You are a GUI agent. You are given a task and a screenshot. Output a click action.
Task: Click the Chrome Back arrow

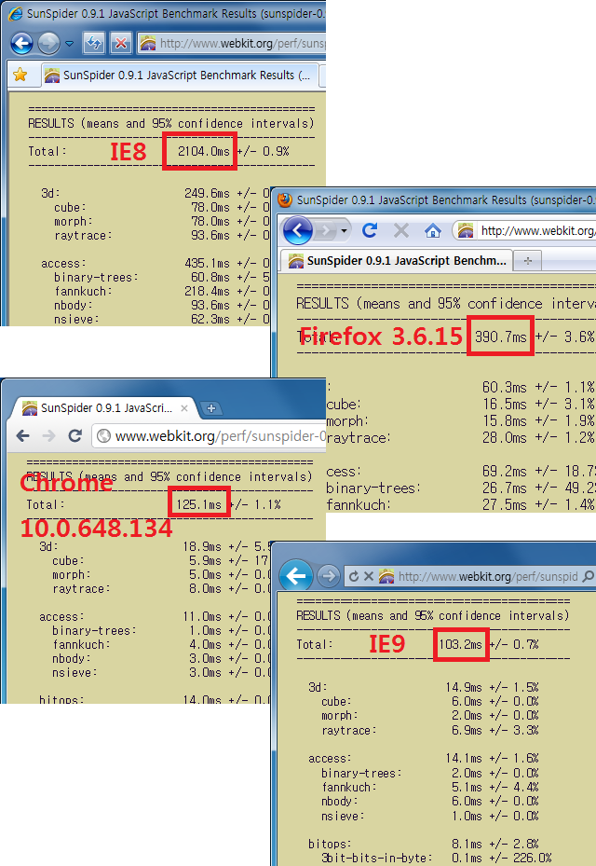tap(22, 435)
